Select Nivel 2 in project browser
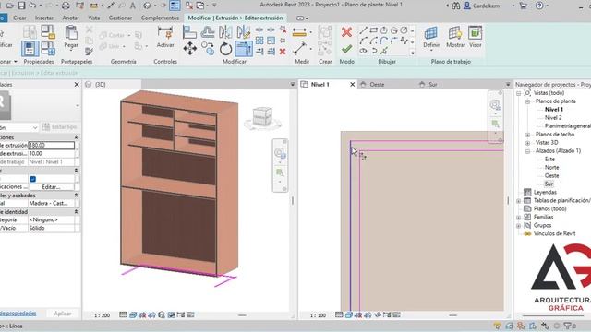 point(553,118)
